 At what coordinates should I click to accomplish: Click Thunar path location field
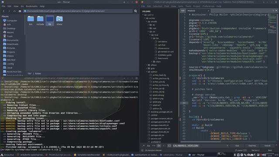(x=78, y=11)
